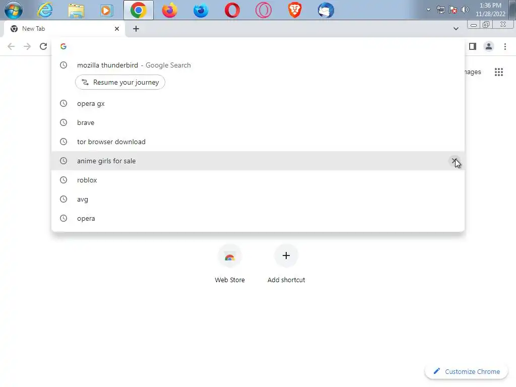Image resolution: width=516 pixels, height=387 pixels.
Task: Select the anime girls for sale suggestion
Action: [x=258, y=161]
